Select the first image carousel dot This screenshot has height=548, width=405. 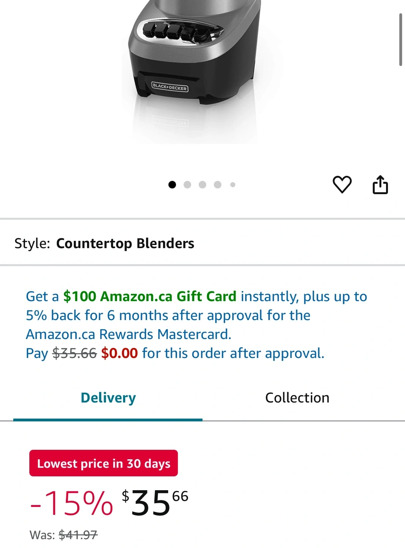click(x=172, y=185)
